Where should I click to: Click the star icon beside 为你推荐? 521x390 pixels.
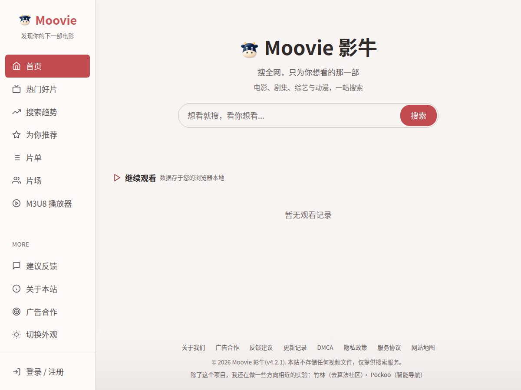coord(16,135)
